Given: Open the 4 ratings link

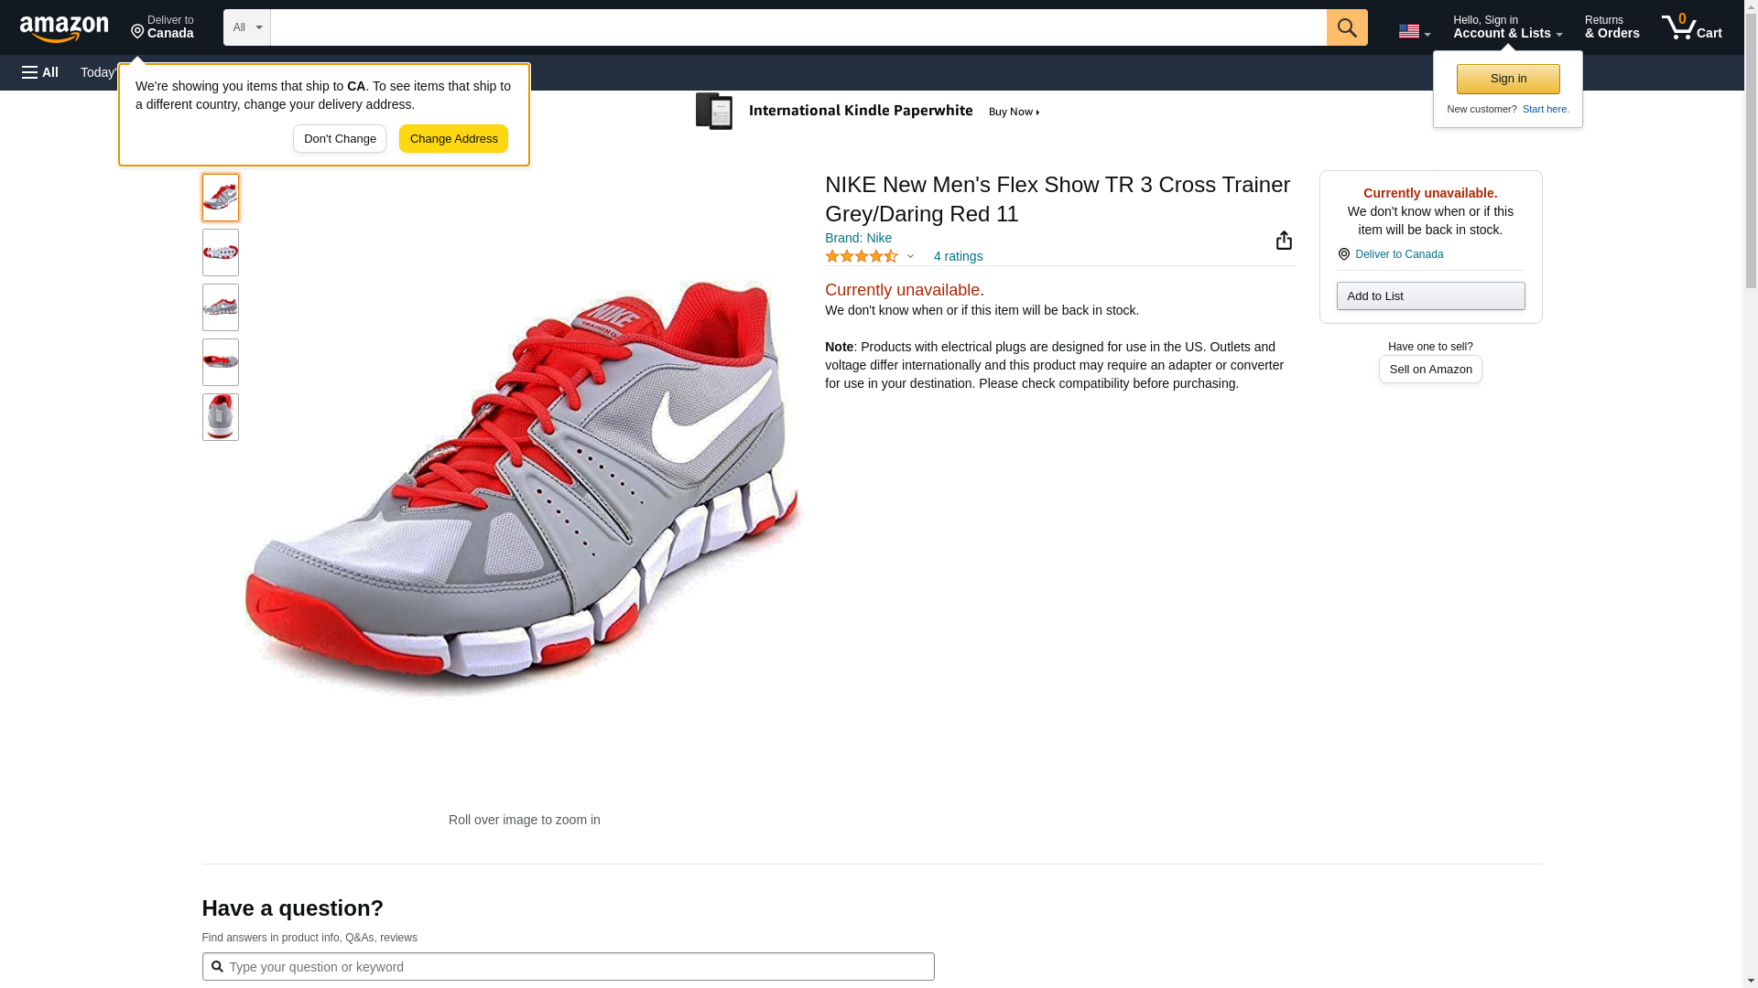Looking at the screenshot, I should pos(958,257).
